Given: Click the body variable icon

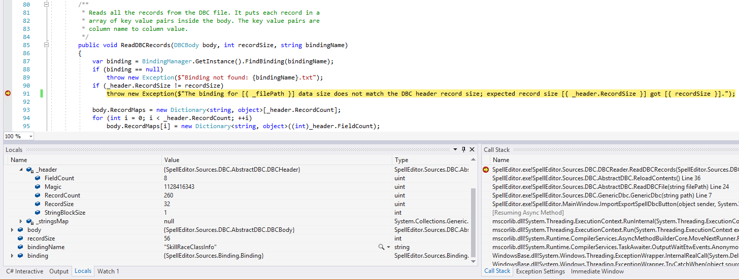Looking at the screenshot, I should point(21,230).
